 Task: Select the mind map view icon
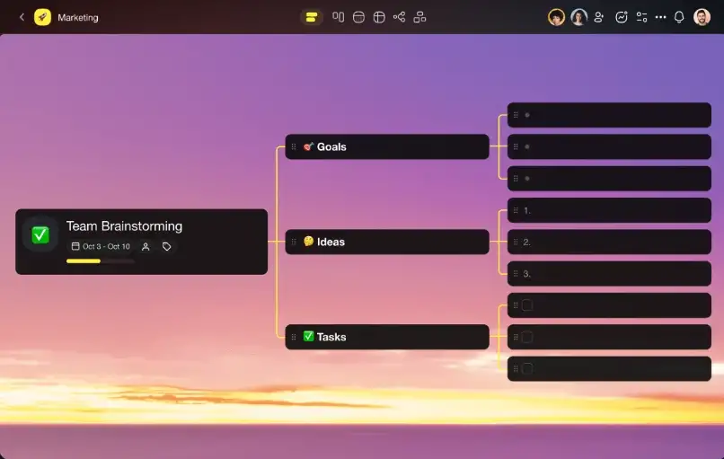coord(400,17)
